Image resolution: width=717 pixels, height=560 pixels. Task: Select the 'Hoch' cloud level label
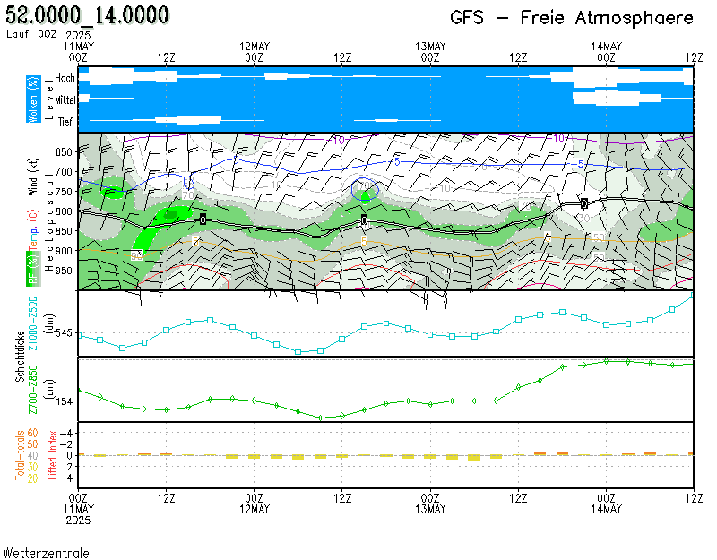click(x=65, y=79)
